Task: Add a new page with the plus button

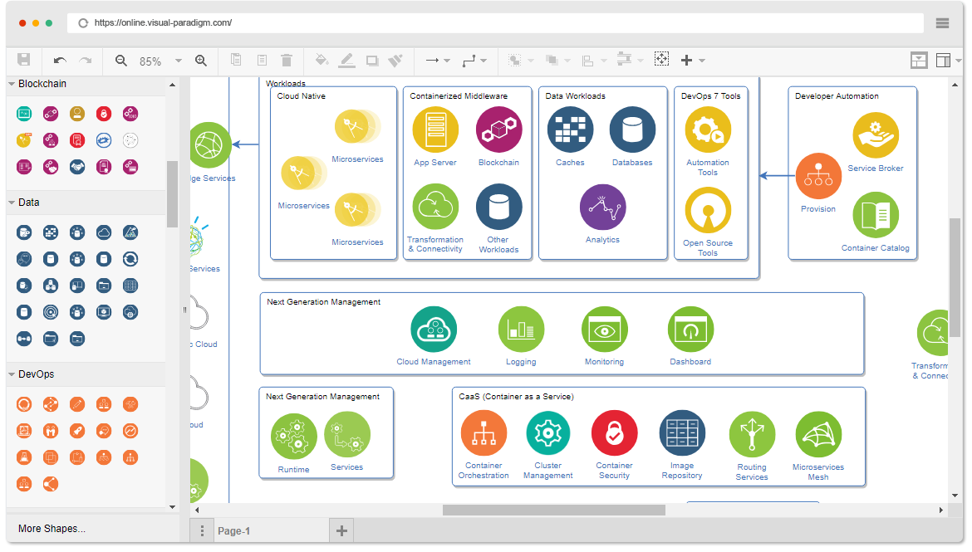Action: click(x=341, y=529)
